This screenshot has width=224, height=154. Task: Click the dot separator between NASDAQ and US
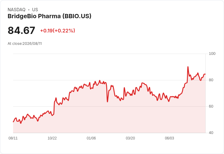[x=29, y=10]
